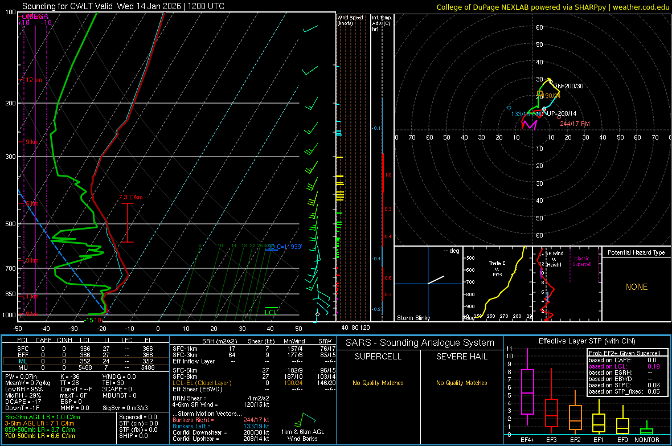Select the Classic Supercell label

pyautogui.click(x=582, y=261)
